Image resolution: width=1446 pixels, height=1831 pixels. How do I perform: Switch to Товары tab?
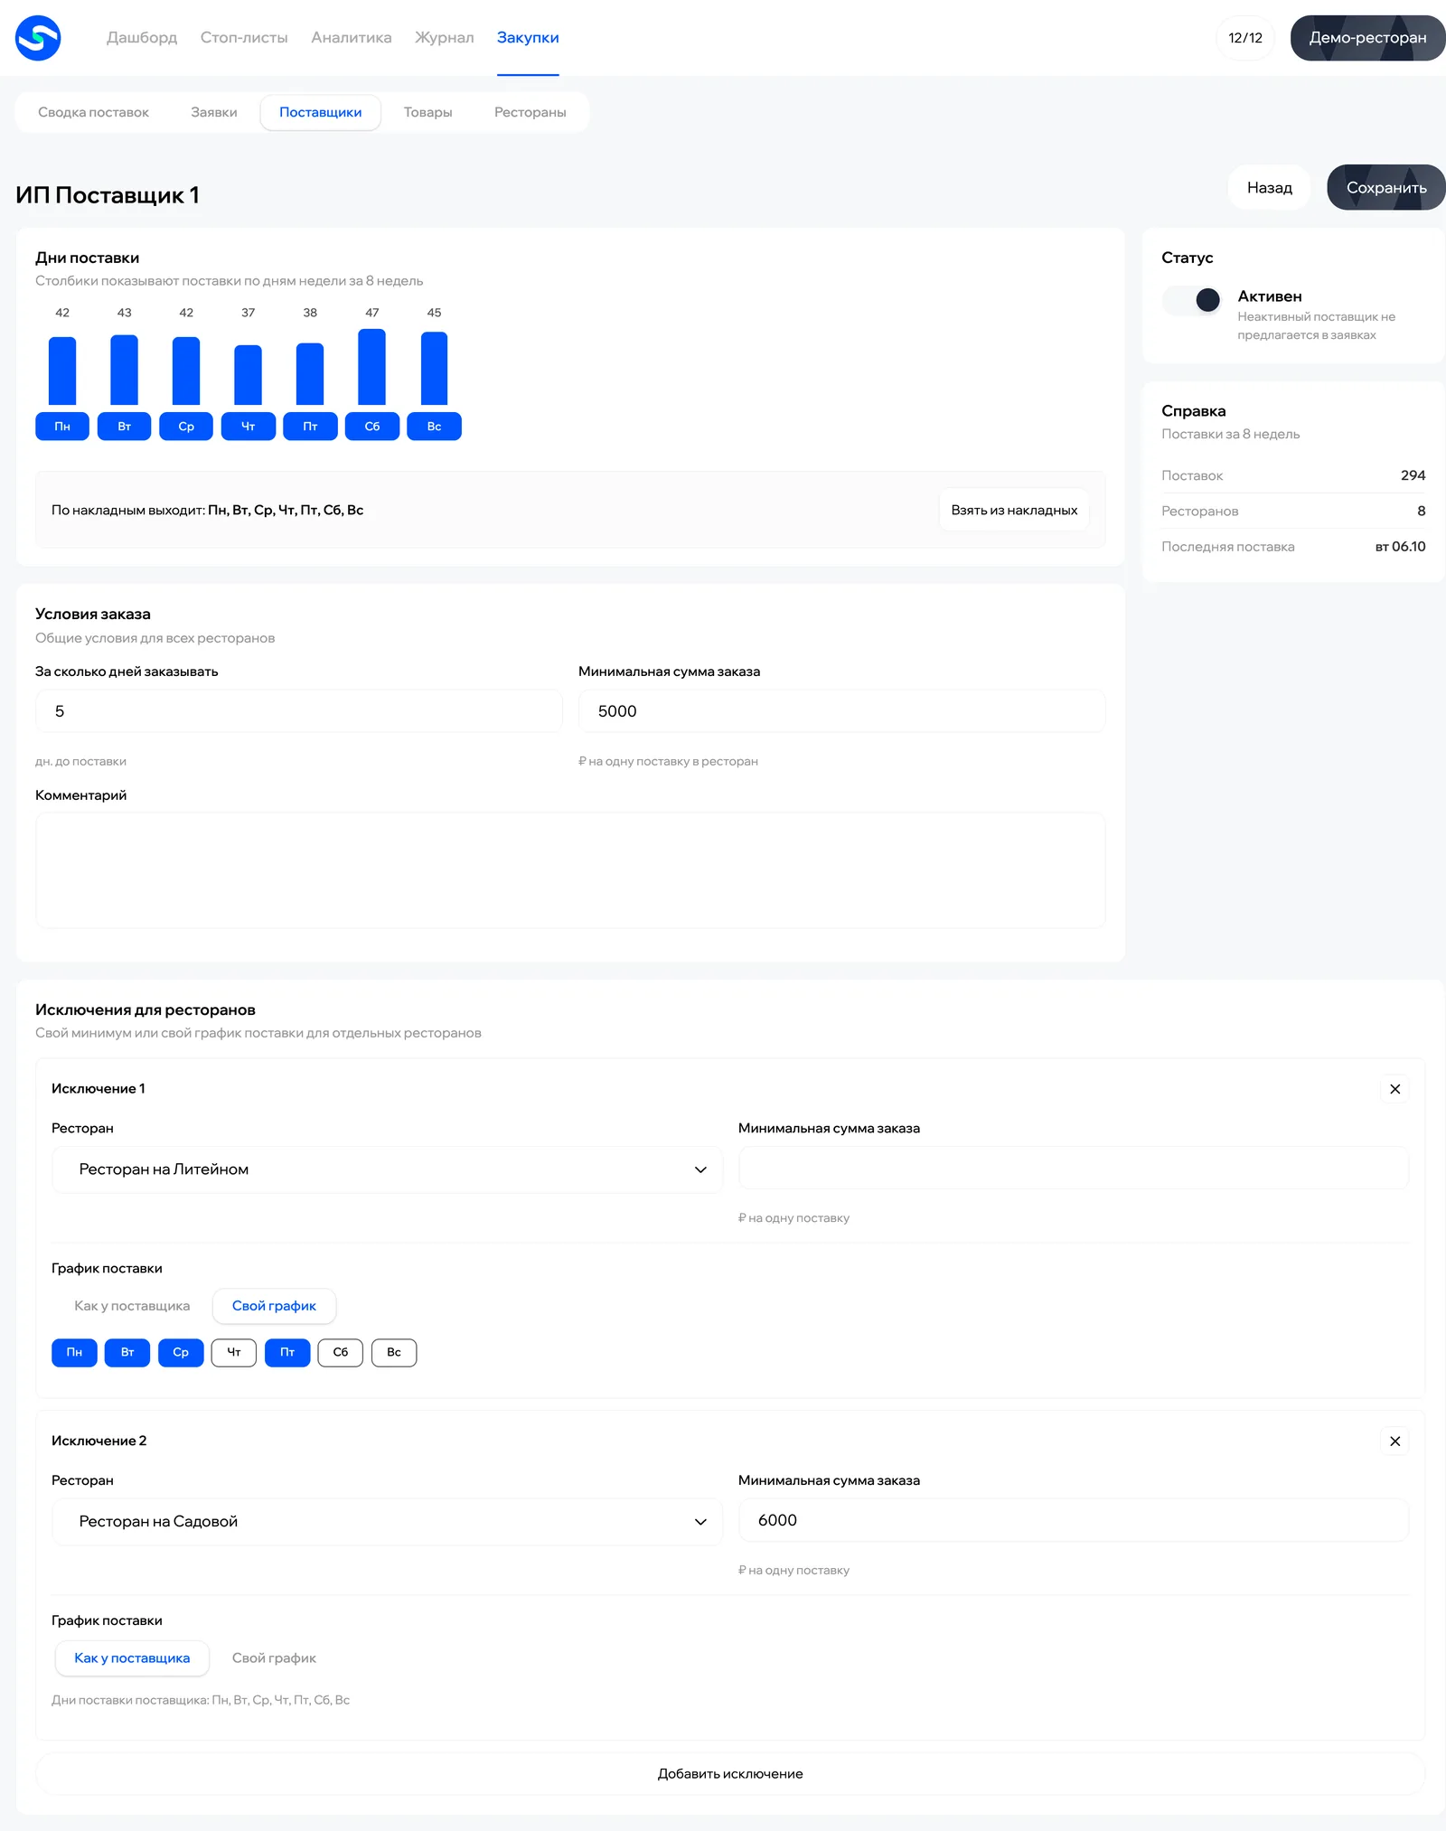(428, 113)
